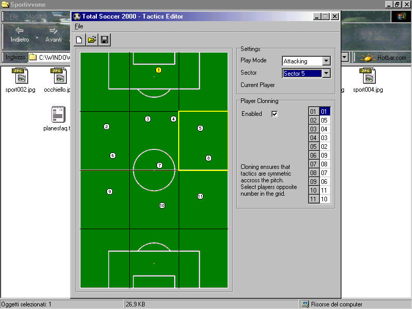Click row header 06 in clone grid
Screen dimensions: 412x309
click(x=314, y=156)
